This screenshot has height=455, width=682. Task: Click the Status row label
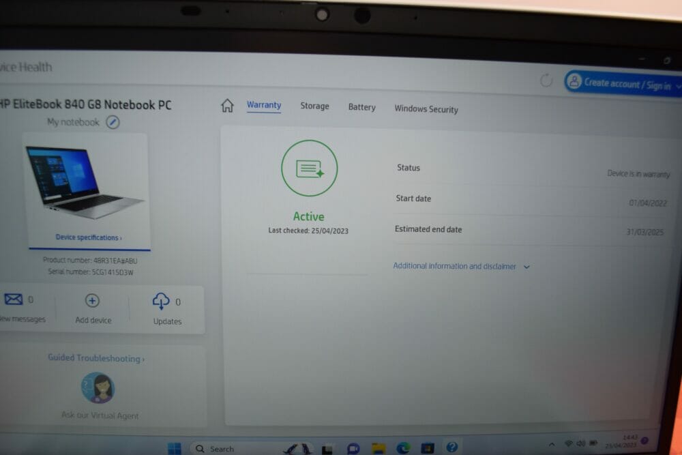pyautogui.click(x=409, y=168)
